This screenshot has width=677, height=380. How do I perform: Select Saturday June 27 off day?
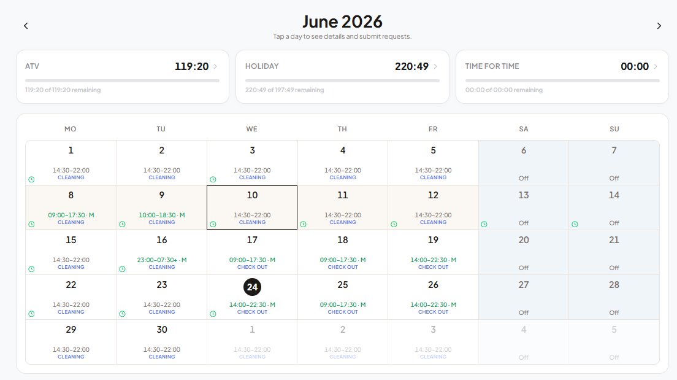coord(523,297)
